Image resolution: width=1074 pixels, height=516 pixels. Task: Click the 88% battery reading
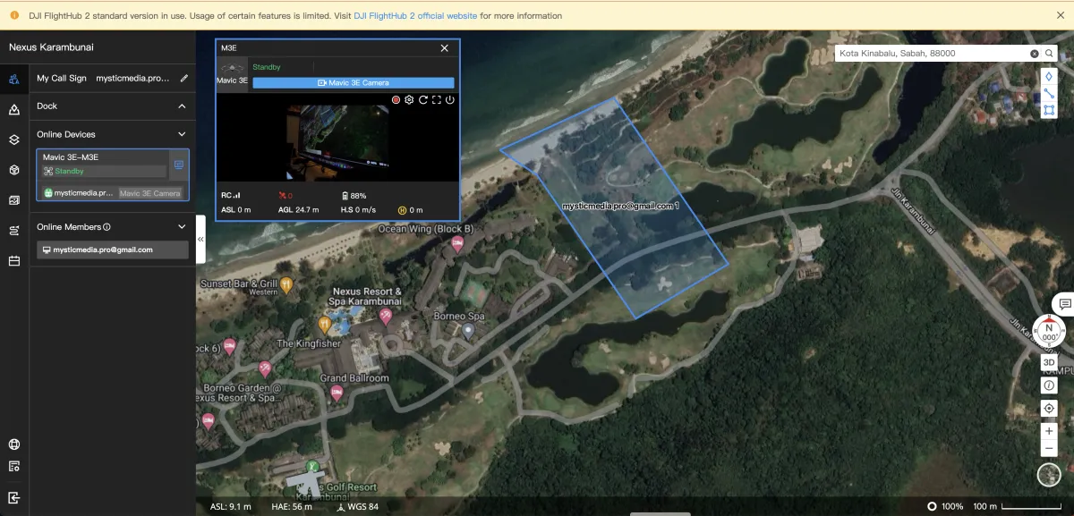pyautogui.click(x=354, y=195)
